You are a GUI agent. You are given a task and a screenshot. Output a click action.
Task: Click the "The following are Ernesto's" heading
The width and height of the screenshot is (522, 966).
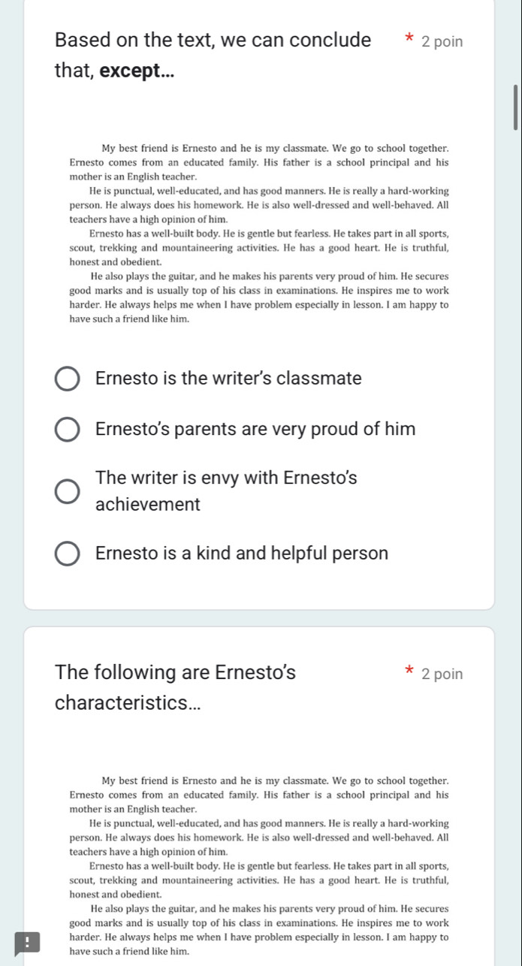coord(176,672)
